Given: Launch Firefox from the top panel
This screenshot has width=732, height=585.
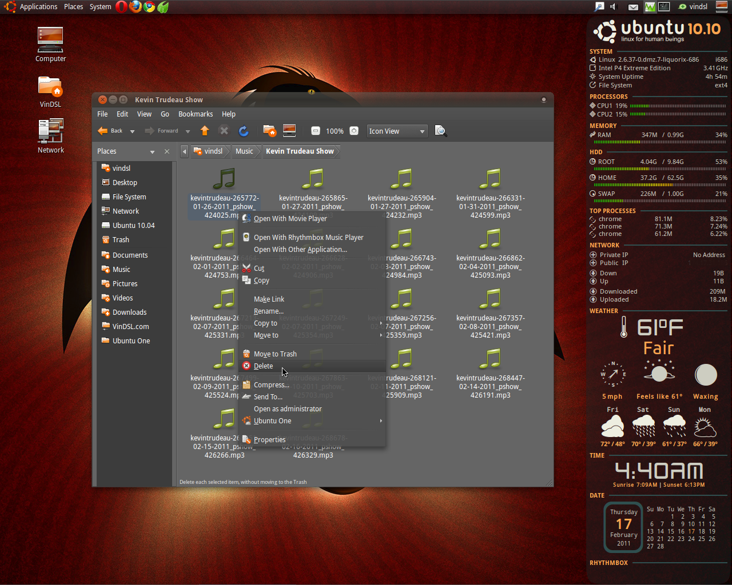Looking at the screenshot, I should (x=135, y=7).
